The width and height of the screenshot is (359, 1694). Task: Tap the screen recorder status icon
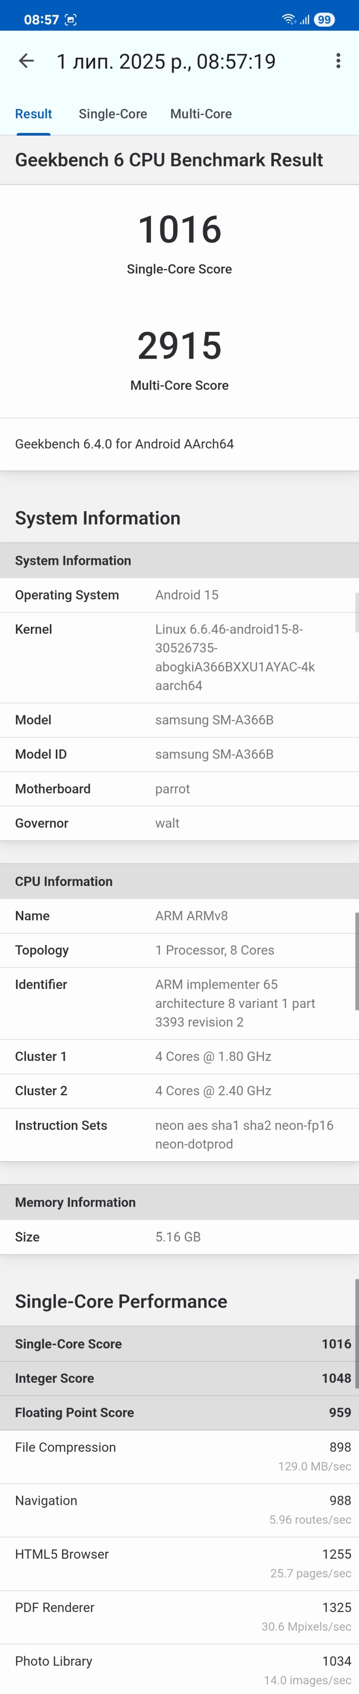click(x=71, y=20)
